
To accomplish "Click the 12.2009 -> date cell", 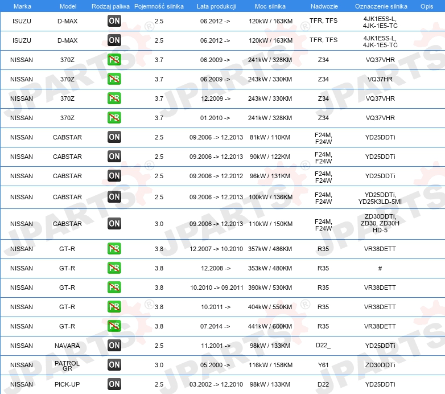I will pos(216,98).
